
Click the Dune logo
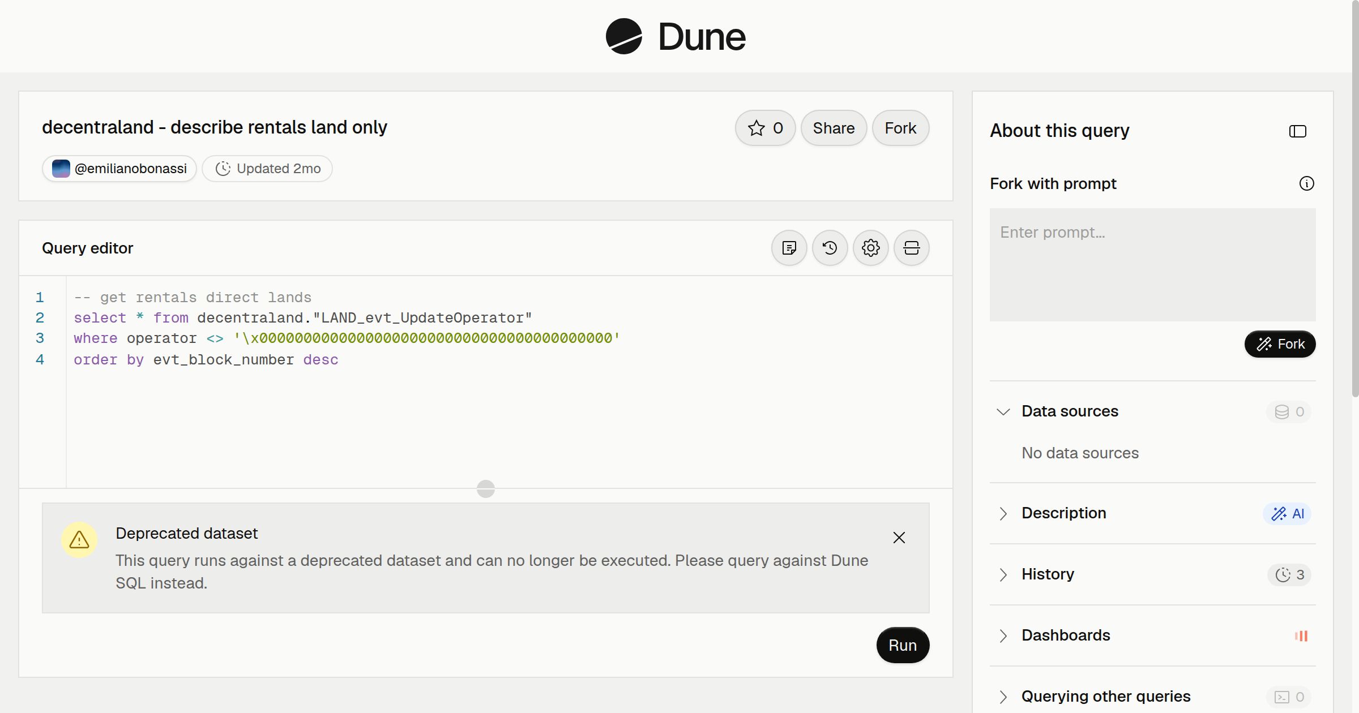(x=676, y=36)
